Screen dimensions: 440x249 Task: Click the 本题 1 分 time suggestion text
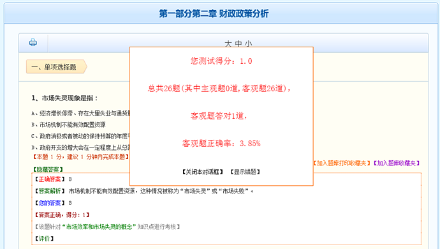[81, 157]
